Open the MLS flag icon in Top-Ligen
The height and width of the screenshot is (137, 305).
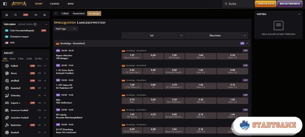(6, 43)
